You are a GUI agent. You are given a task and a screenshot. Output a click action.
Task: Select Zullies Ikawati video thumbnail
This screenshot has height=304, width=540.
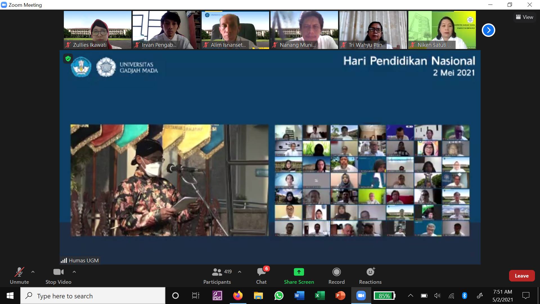tap(98, 30)
